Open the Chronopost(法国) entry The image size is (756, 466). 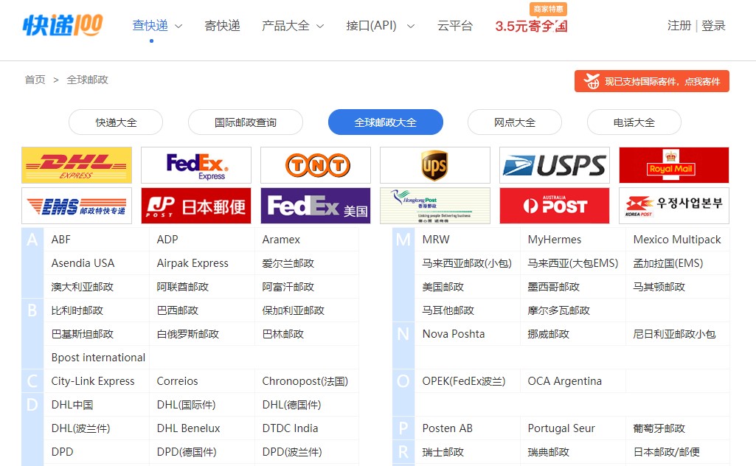click(305, 381)
